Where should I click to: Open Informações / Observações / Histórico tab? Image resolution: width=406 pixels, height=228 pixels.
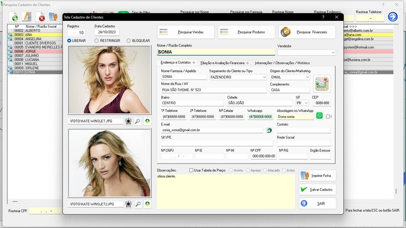pos(282,63)
